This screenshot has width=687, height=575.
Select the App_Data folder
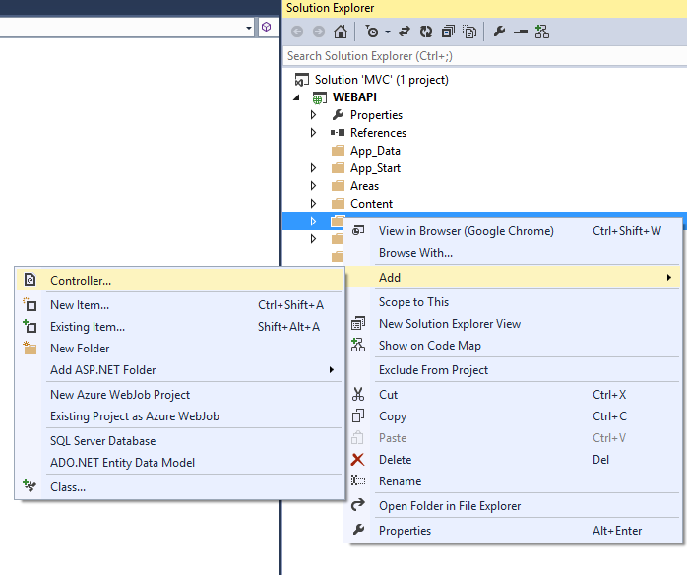tap(375, 151)
